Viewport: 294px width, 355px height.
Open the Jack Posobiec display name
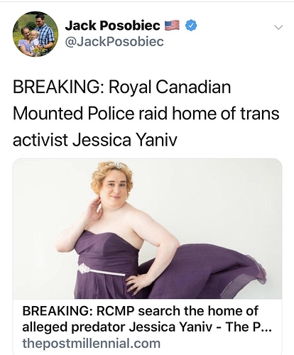[x=113, y=26]
